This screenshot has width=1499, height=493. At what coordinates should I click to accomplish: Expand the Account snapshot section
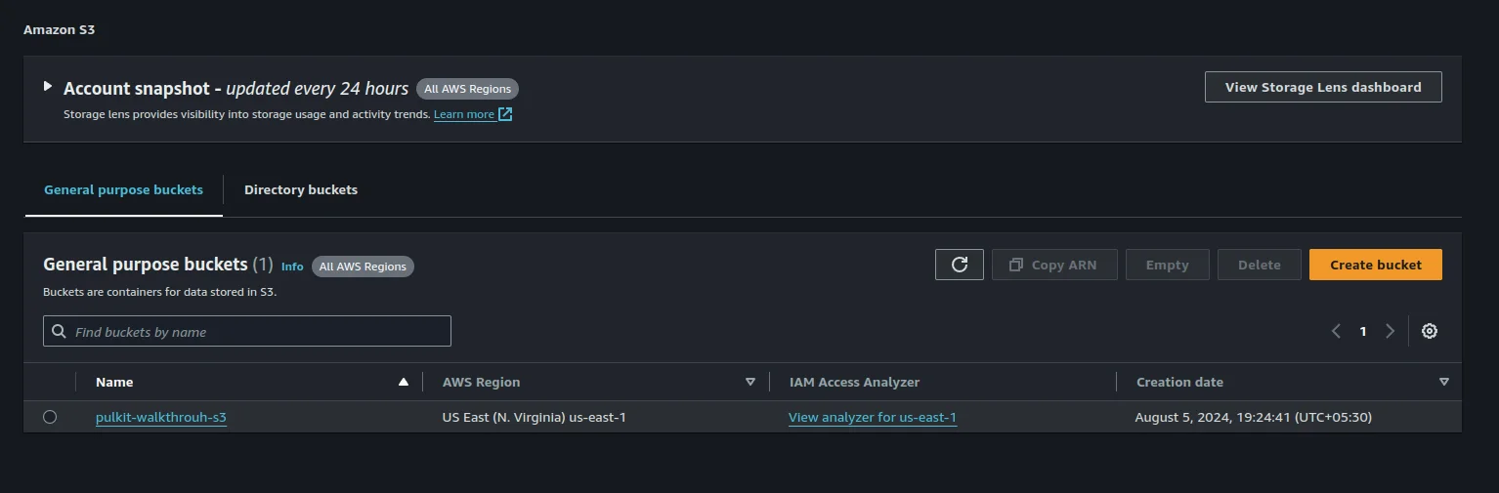(x=48, y=87)
